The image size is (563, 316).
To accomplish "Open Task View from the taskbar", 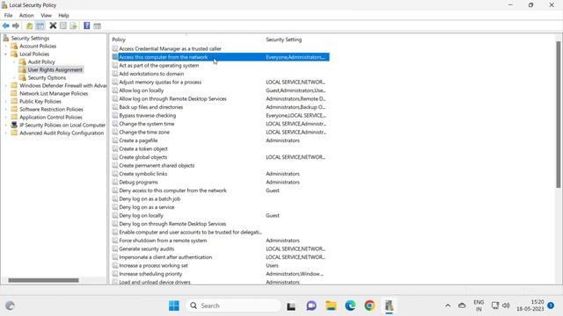I will pyautogui.click(x=291, y=306).
